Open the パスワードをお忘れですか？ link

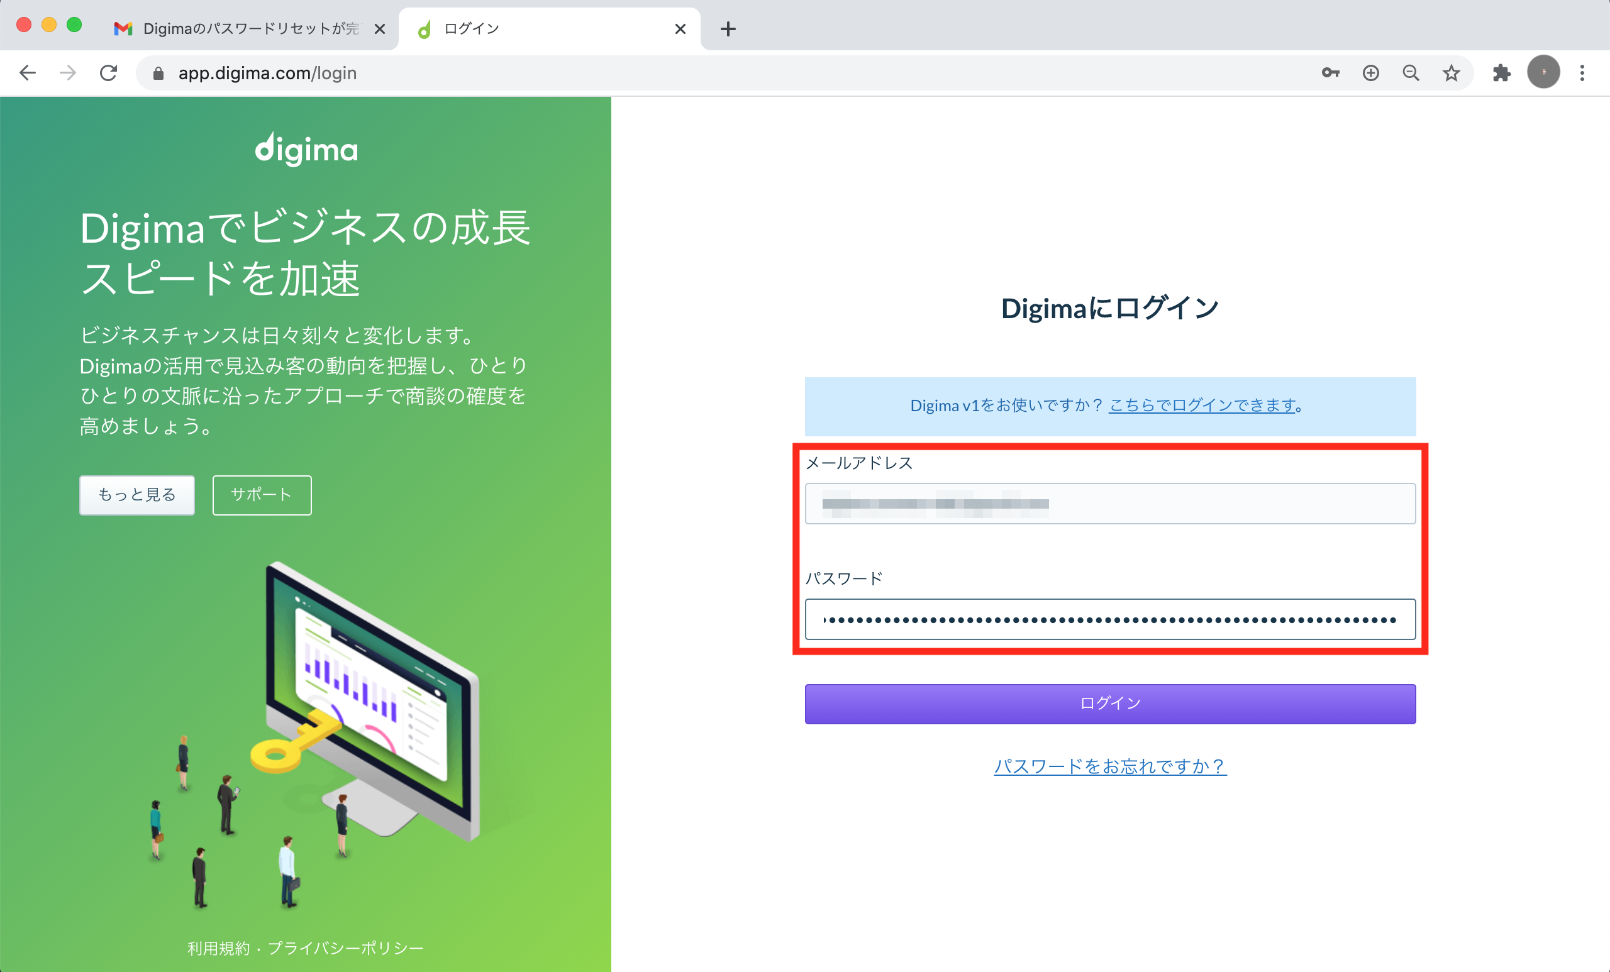pos(1110,766)
